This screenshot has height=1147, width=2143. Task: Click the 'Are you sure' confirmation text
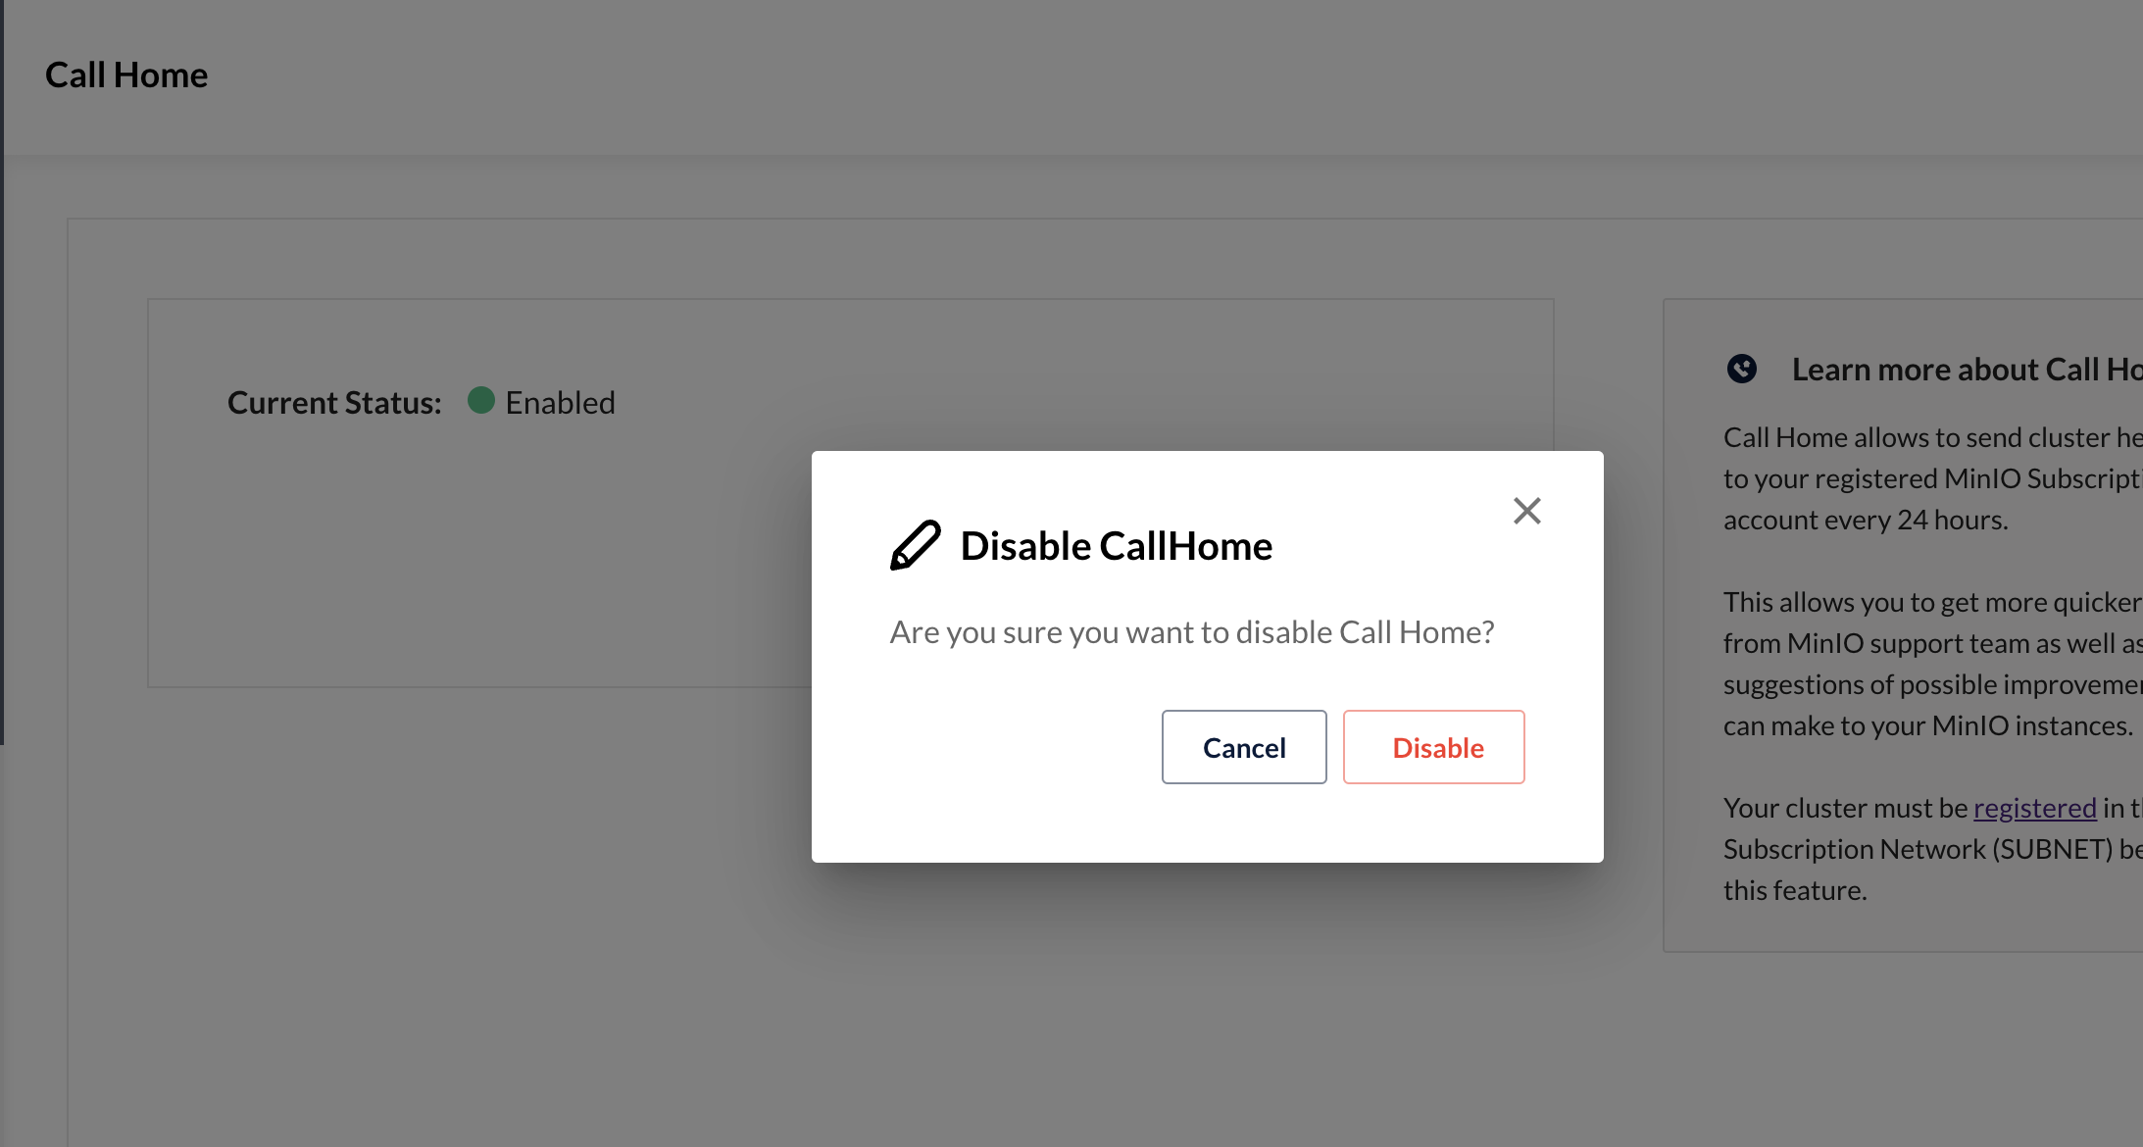[x=1191, y=632]
